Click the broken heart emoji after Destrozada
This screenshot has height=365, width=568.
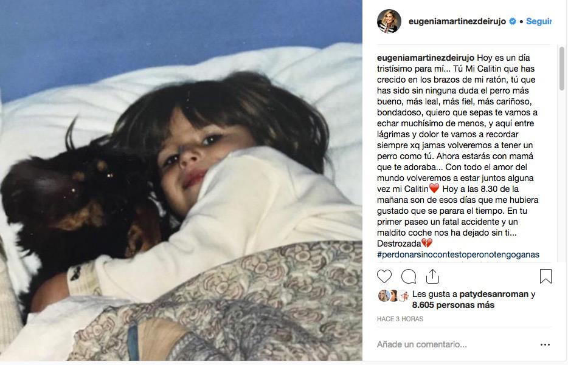point(427,243)
